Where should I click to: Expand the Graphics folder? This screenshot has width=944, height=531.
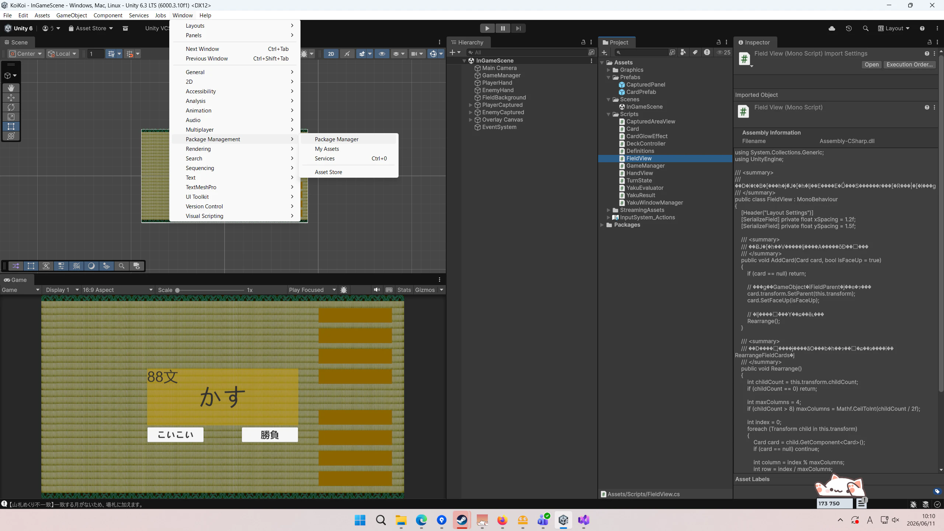[x=608, y=70]
